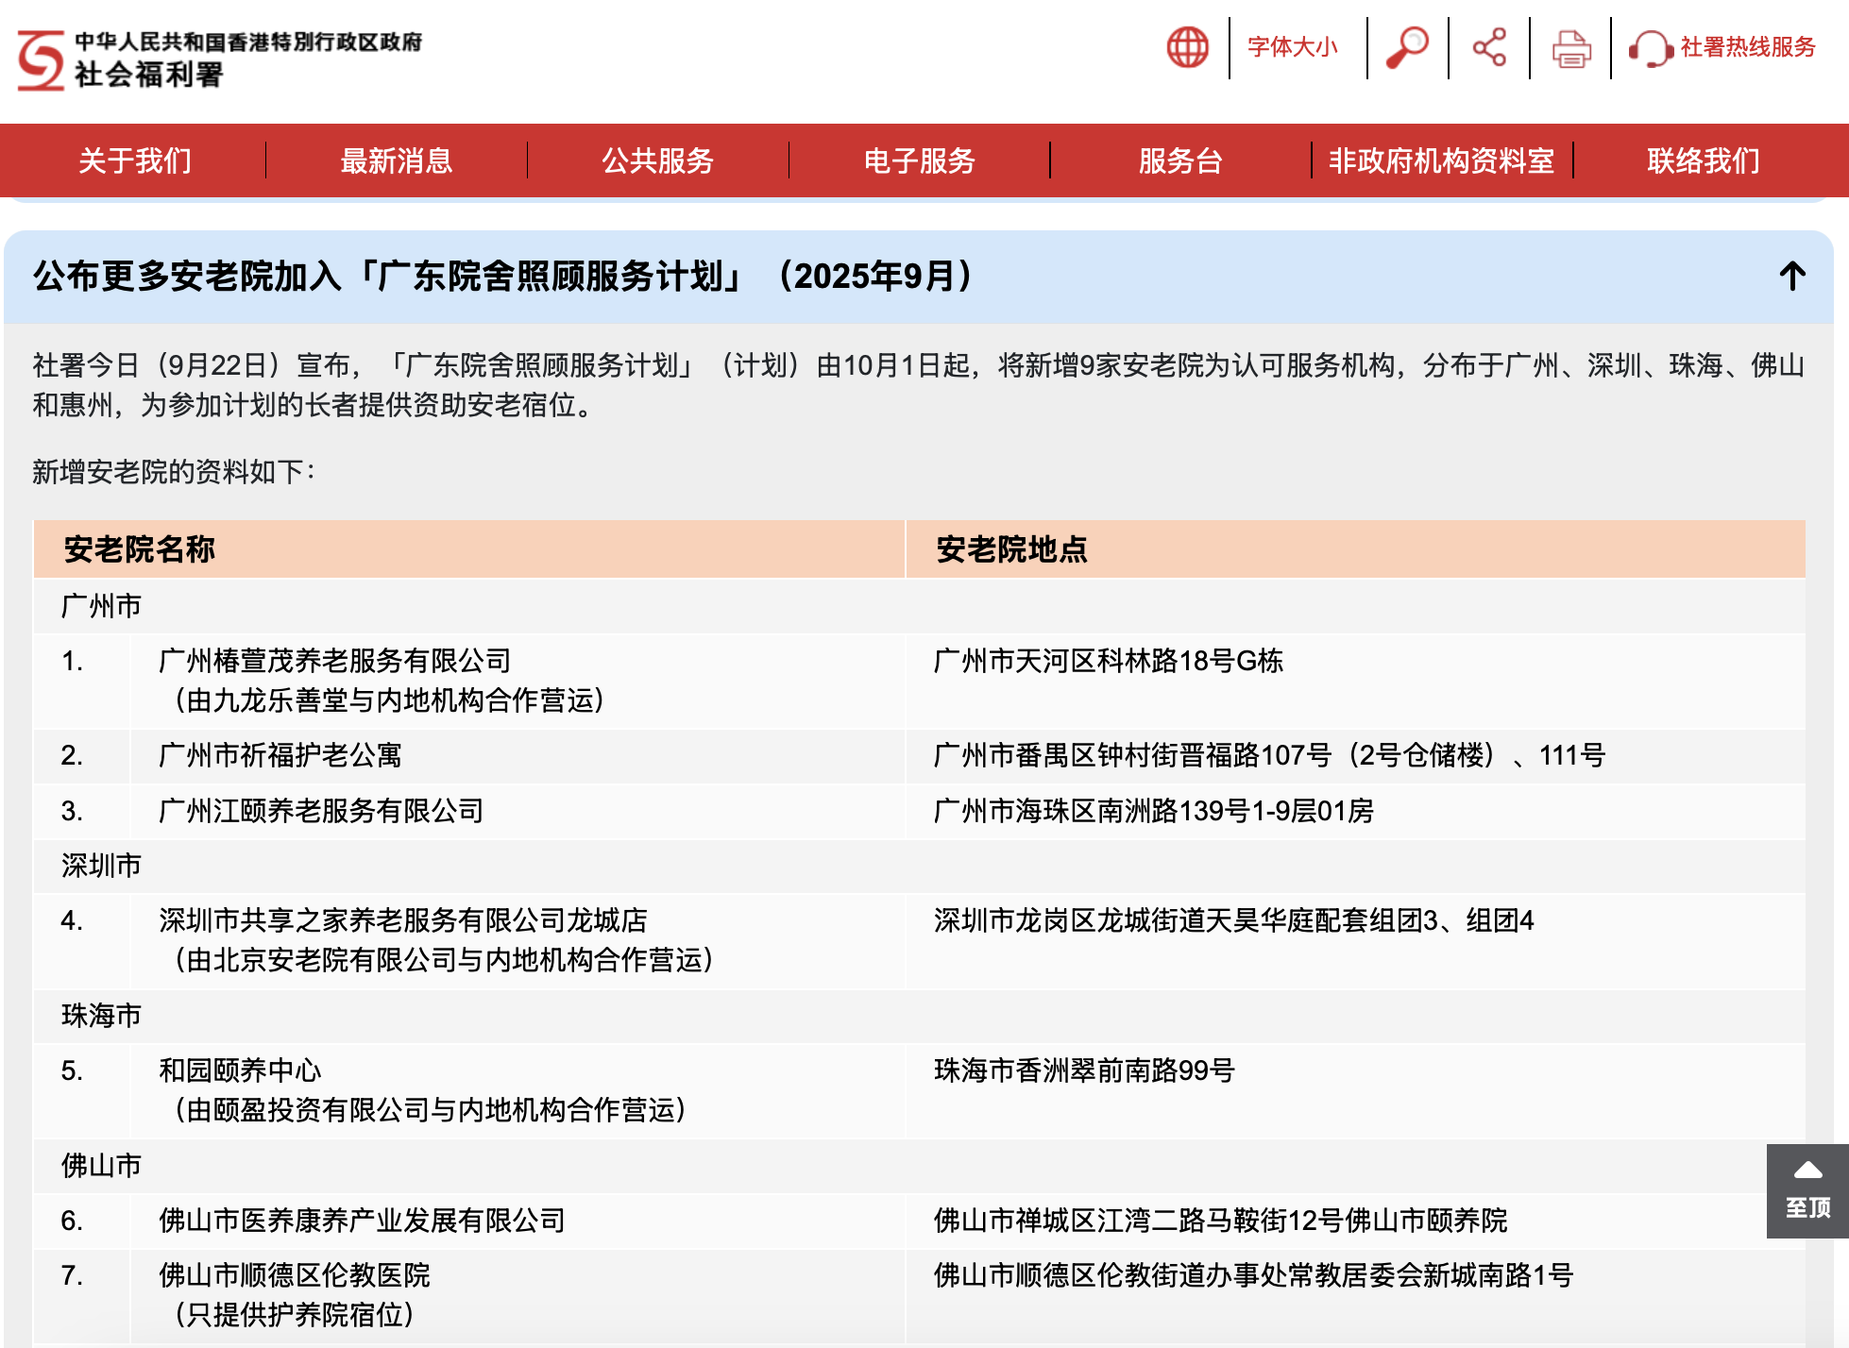This screenshot has height=1348, width=1849.
Task: Click the 至顶 back-to-top button
Action: point(1807,1191)
